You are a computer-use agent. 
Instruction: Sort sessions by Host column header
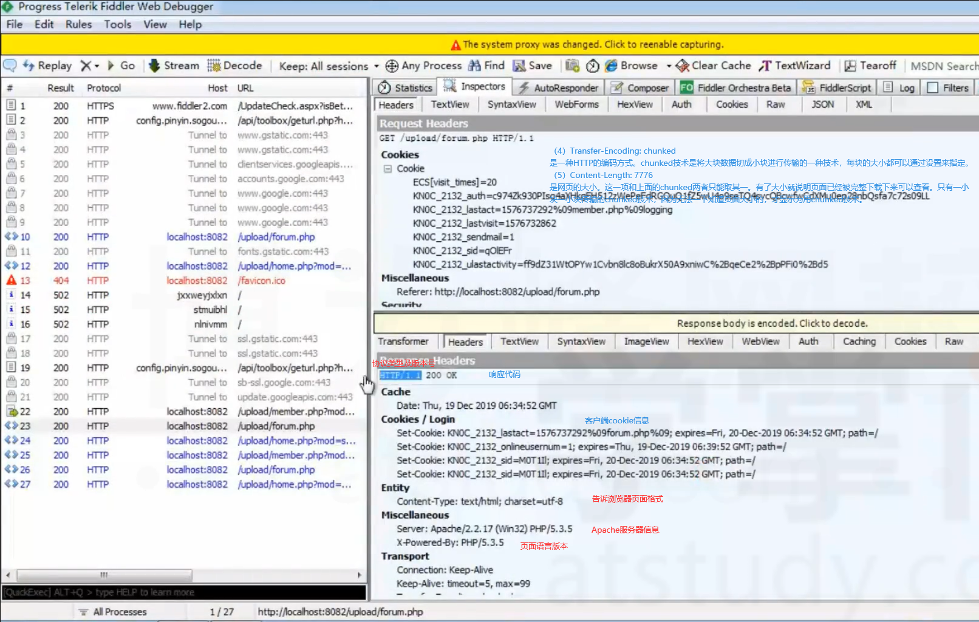(217, 88)
